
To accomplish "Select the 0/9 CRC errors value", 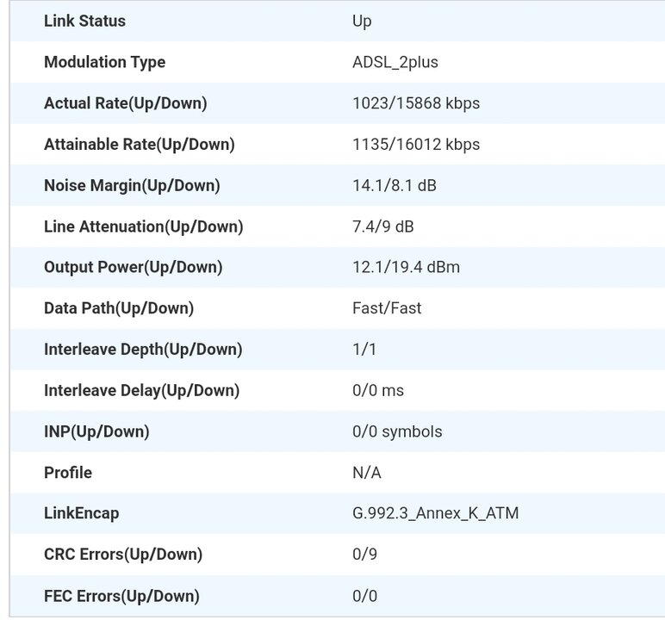I will 364,555.
